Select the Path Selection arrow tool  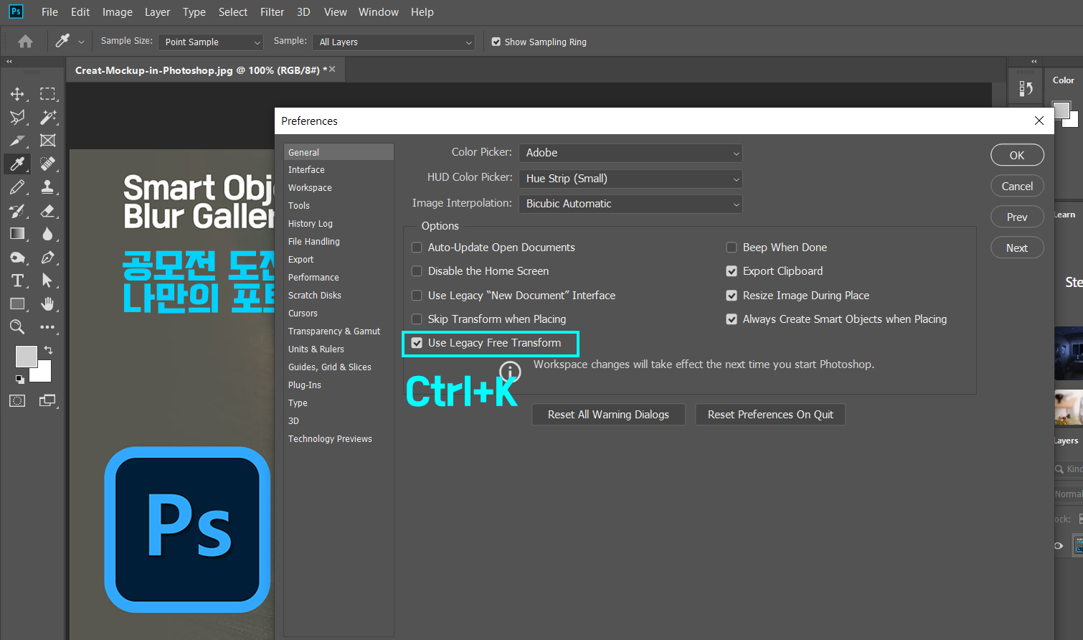point(47,281)
